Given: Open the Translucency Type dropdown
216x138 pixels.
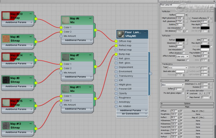Looking at the screenshot, I should click(178, 68).
